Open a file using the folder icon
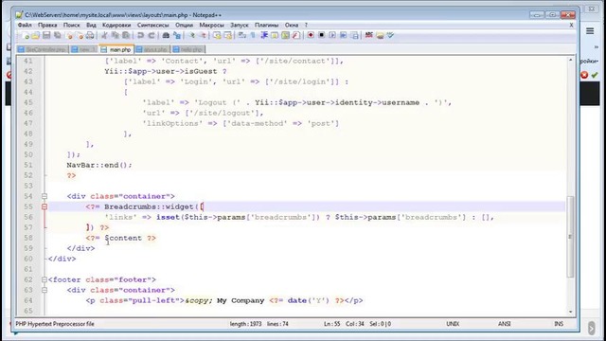 (36, 36)
